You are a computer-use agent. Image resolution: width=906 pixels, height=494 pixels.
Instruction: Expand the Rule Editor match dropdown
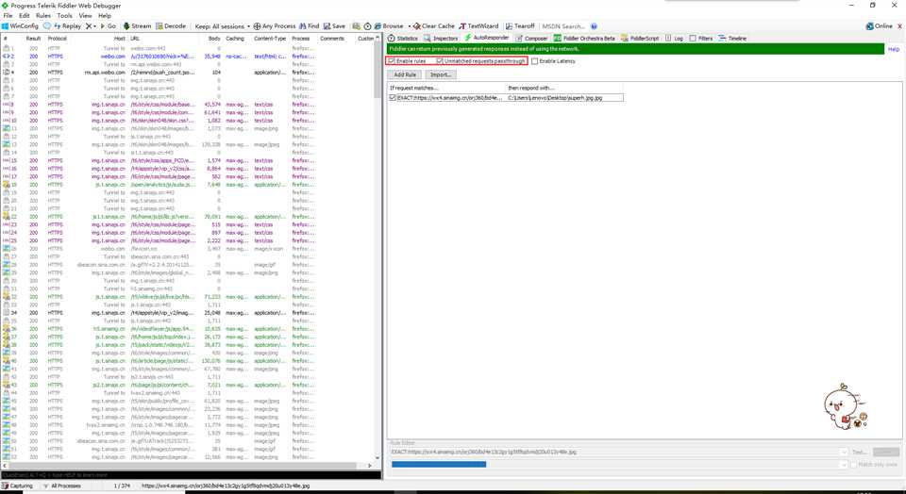click(x=844, y=452)
